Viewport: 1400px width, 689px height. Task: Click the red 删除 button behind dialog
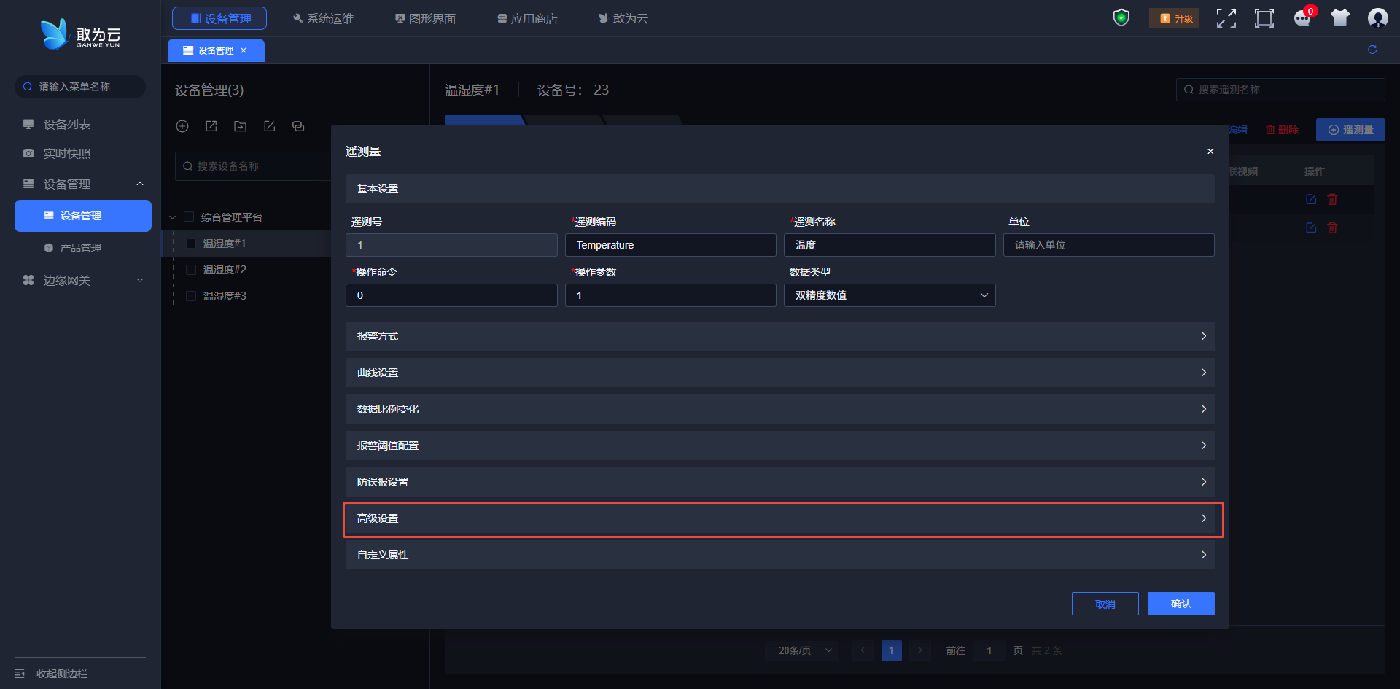(x=1283, y=130)
